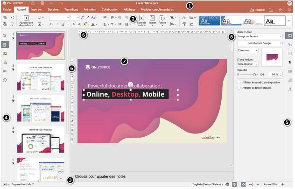
Task: Switch to the Insertion tab
Action: [x=37, y=10]
